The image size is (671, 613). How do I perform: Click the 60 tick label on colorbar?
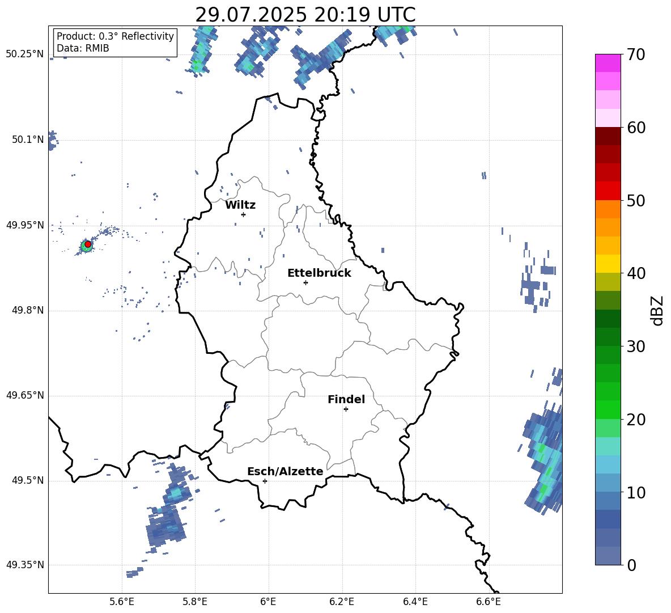click(x=636, y=128)
